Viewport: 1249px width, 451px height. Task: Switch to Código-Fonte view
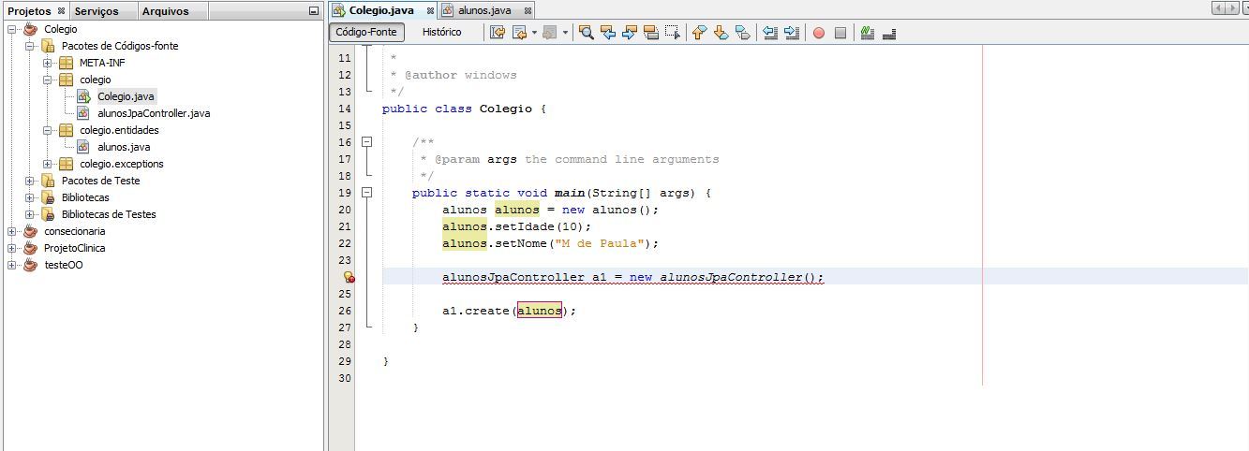[x=366, y=32]
